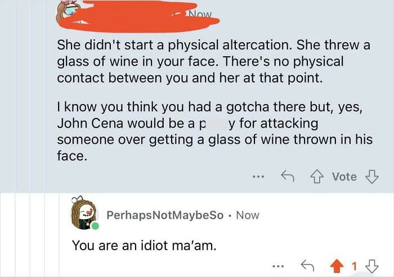The width and height of the screenshot is (394, 277).
Task: Open the three-dot menu on PerhapsNotMaybeSo's reply
Action: pos(276,265)
